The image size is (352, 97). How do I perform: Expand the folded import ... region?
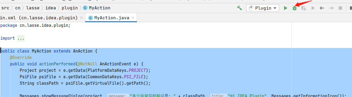(21, 38)
